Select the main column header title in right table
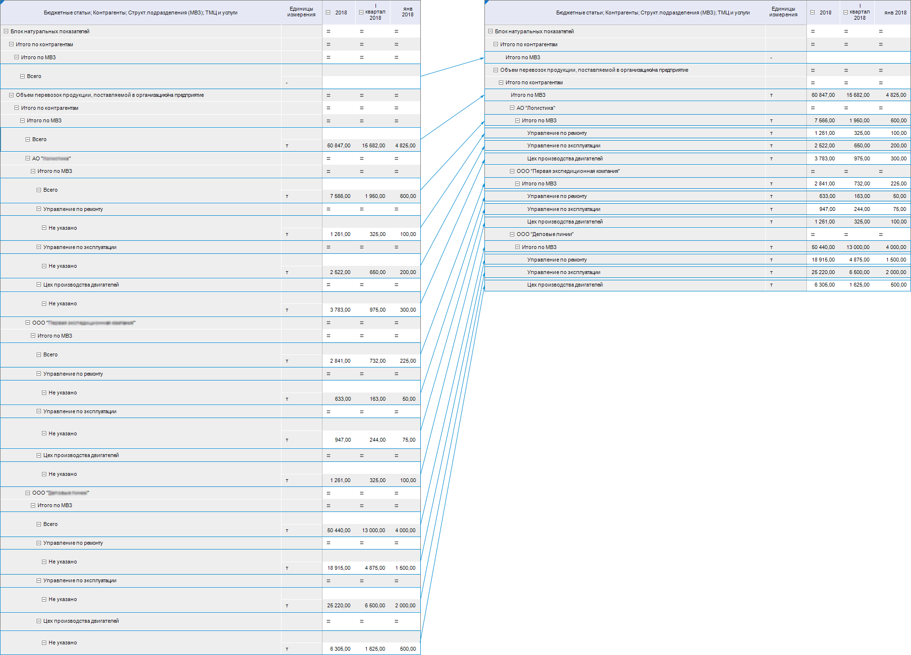 pyautogui.click(x=653, y=13)
